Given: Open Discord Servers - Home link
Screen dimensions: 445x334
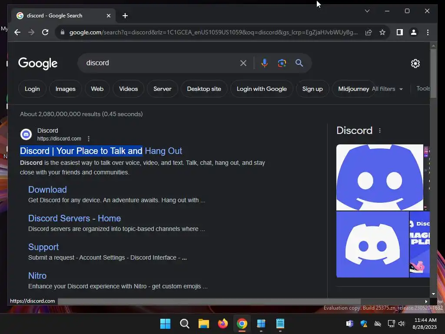Looking at the screenshot, I should pyautogui.click(x=74, y=218).
